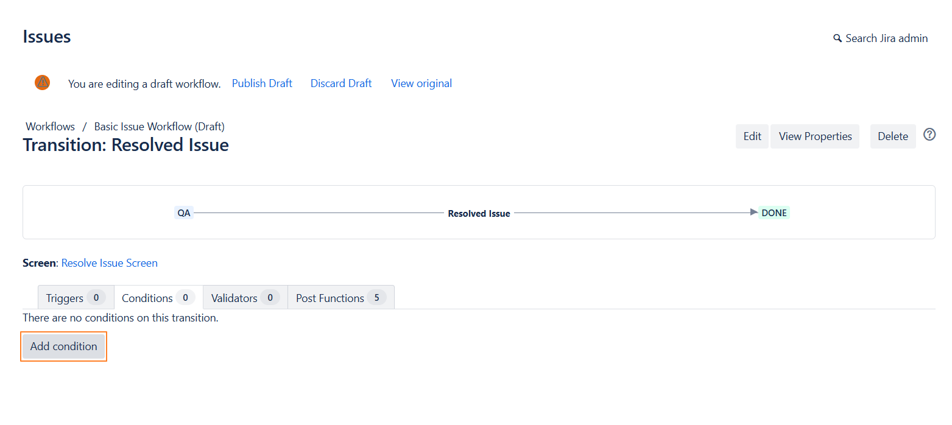Open the Post Functions tab
The image size is (952, 425).
340,298
